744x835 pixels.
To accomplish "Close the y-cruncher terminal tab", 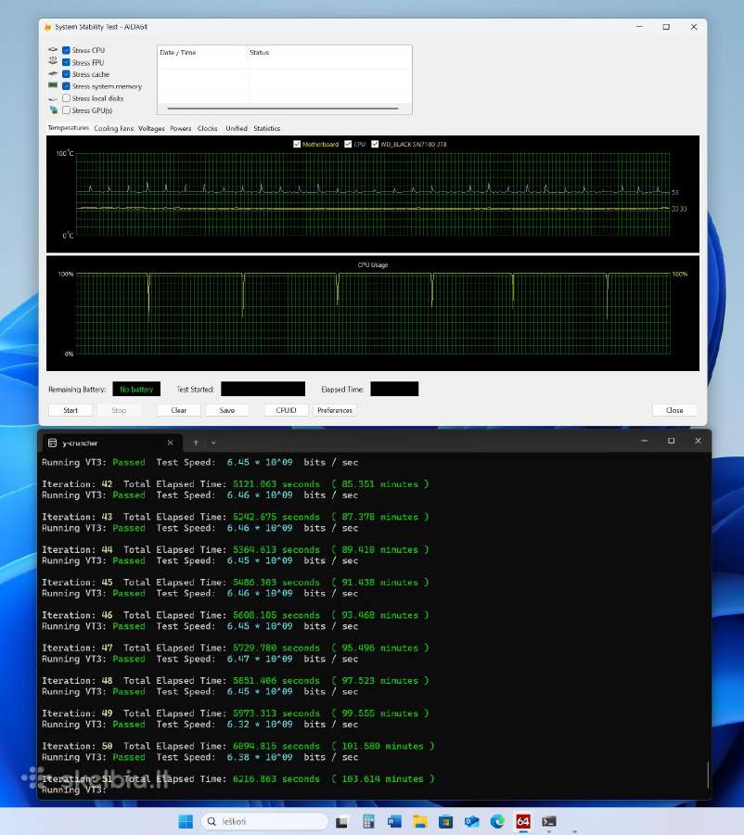I will point(170,443).
